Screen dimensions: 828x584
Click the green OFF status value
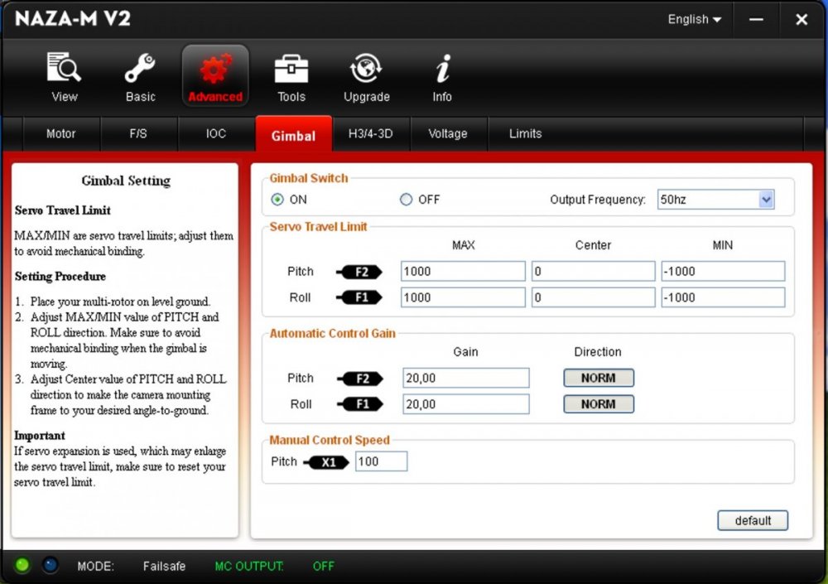[x=323, y=566]
